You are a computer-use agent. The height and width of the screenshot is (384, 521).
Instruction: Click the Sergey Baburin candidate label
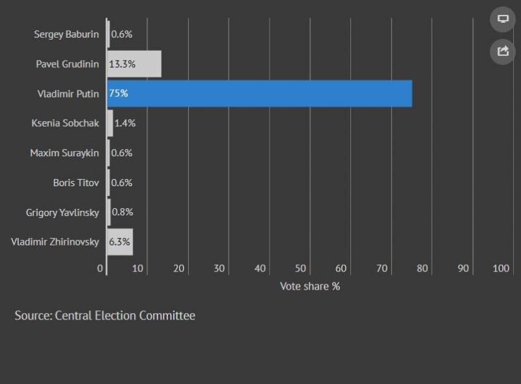tap(66, 34)
